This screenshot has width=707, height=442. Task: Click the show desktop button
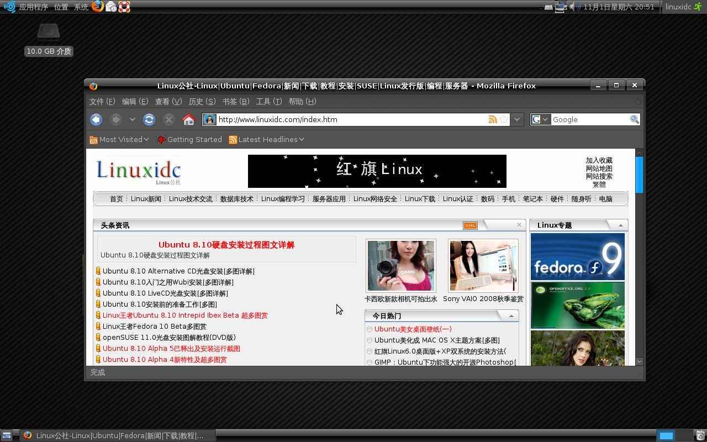tap(7, 435)
